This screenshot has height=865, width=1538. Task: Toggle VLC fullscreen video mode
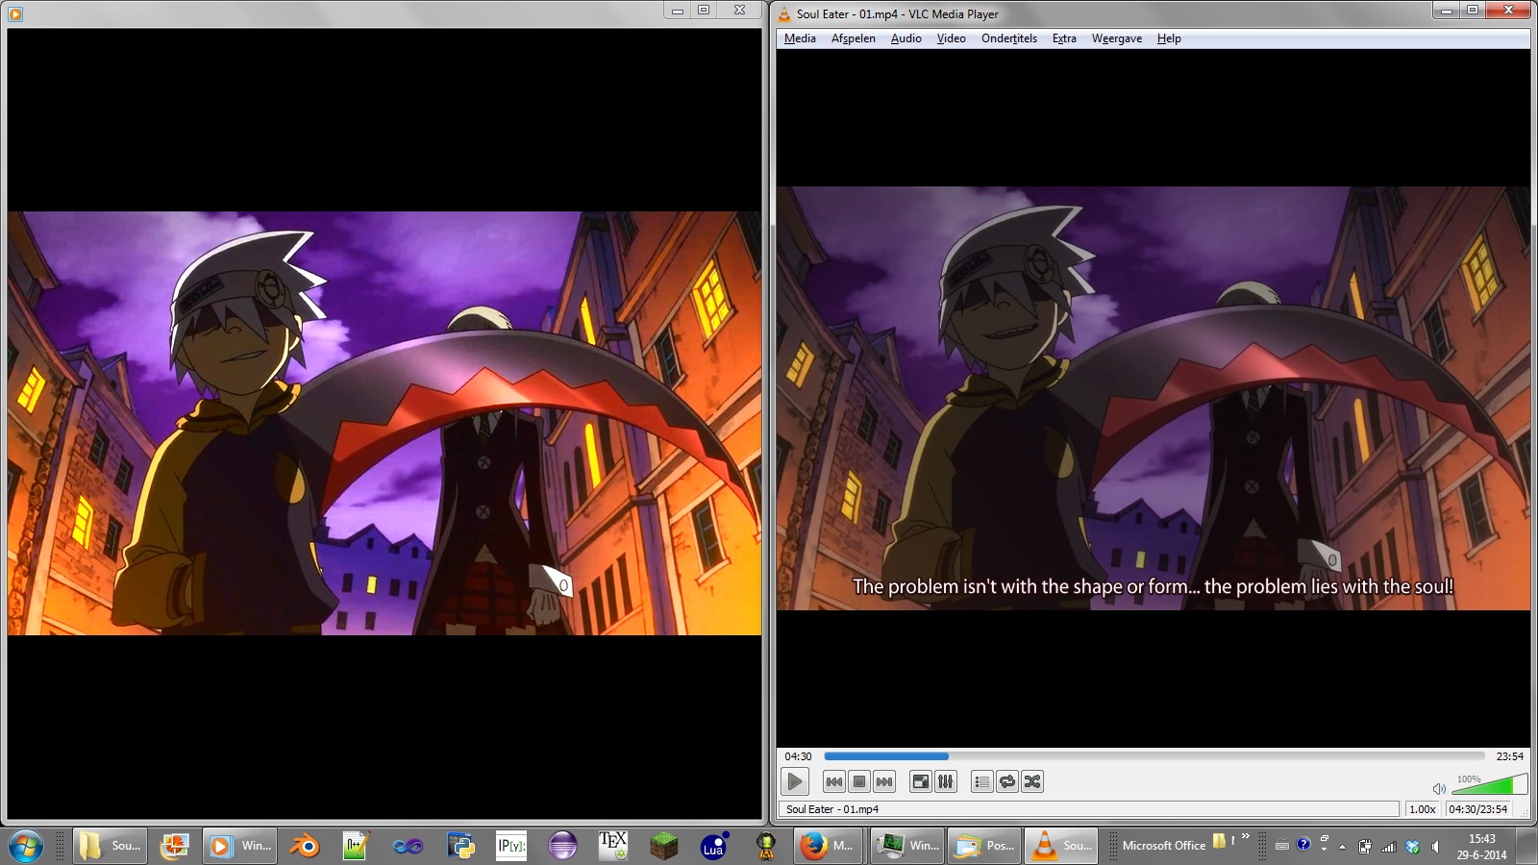coord(921,781)
